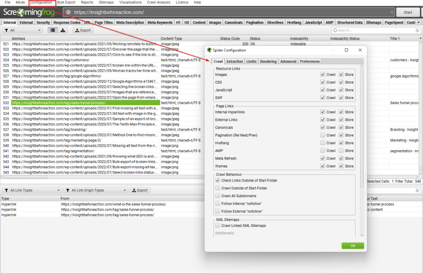Click the OK button
Viewport: 423px width, 273px height.
tap(353, 246)
